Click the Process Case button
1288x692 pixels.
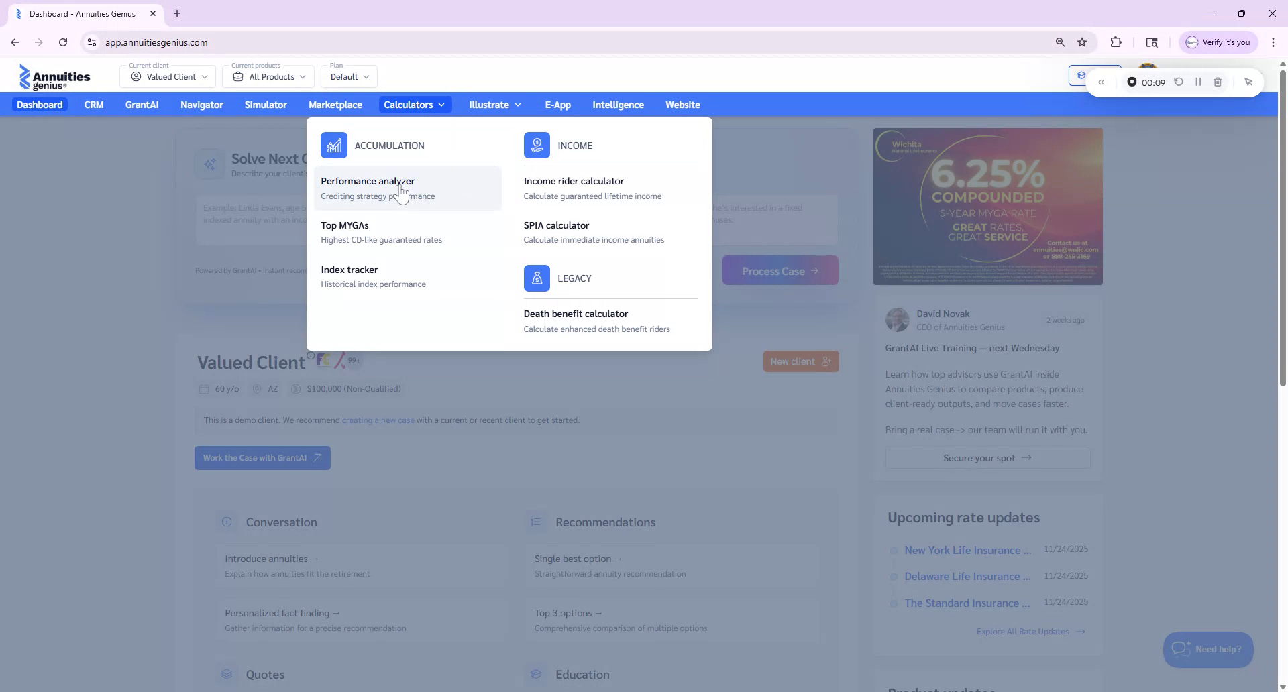(x=780, y=270)
